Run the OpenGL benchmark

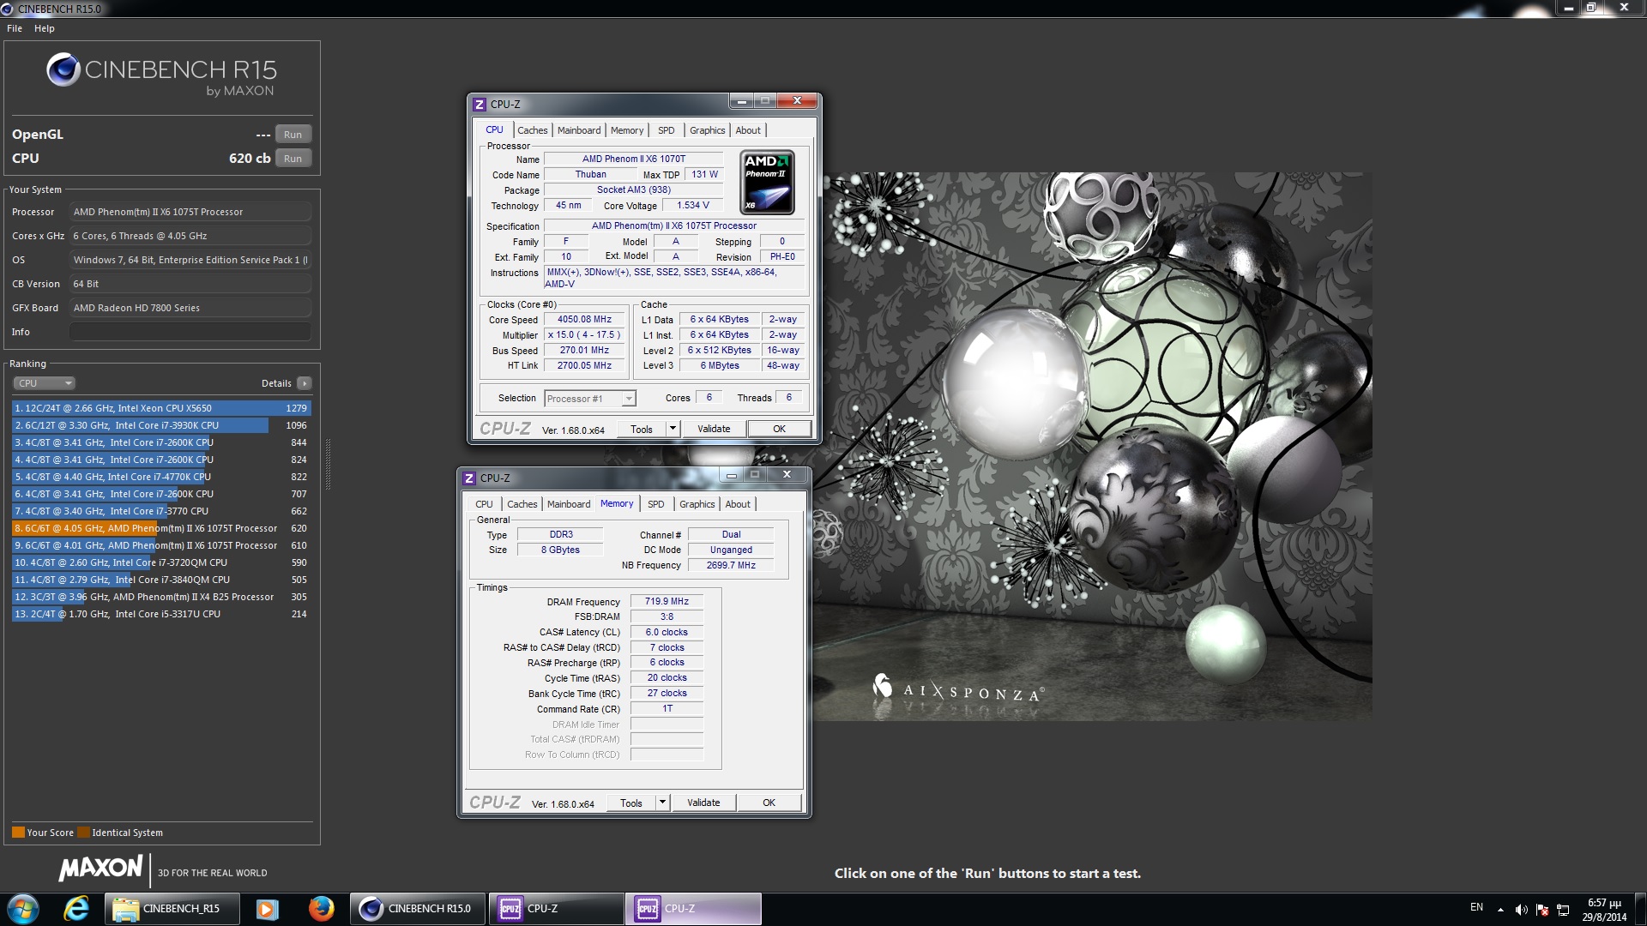293,135
